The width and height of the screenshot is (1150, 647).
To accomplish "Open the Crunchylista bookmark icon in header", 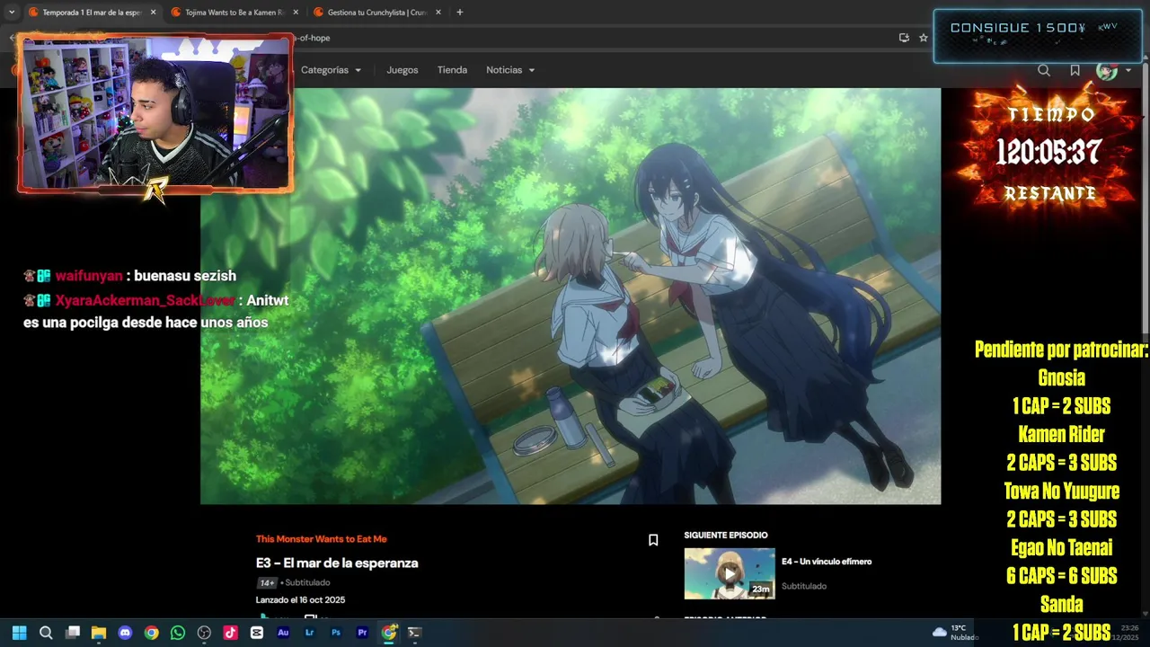I will [x=1075, y=70].
